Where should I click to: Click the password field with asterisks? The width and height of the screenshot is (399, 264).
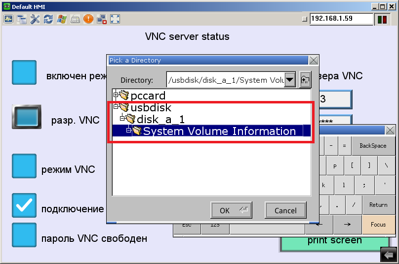tap(335, 120)
